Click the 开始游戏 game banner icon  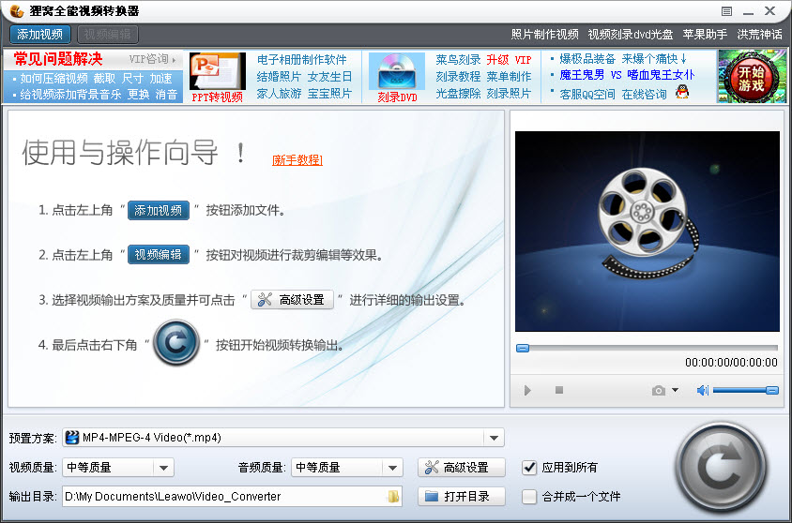tap(751, 76)
